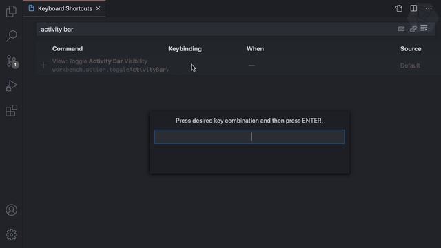Split the editor to the right
The height and width of the screenshot is (248, 441).
(x=413, y=8)
